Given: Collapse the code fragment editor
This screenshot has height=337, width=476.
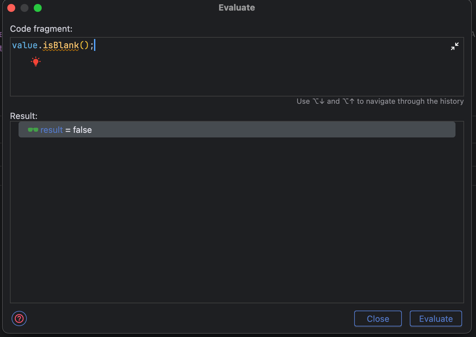Looking at the screenshot, I should click(x=455, y=46).
